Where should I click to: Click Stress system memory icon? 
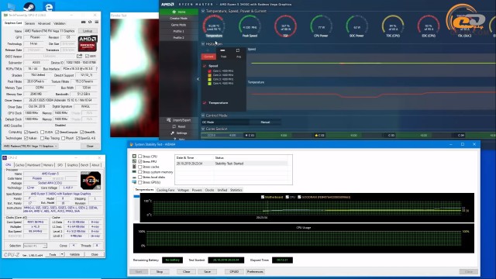click(134, 172)
